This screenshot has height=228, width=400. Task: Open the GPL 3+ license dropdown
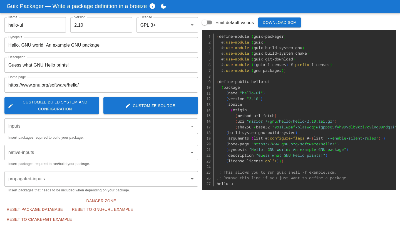(167, 25)
